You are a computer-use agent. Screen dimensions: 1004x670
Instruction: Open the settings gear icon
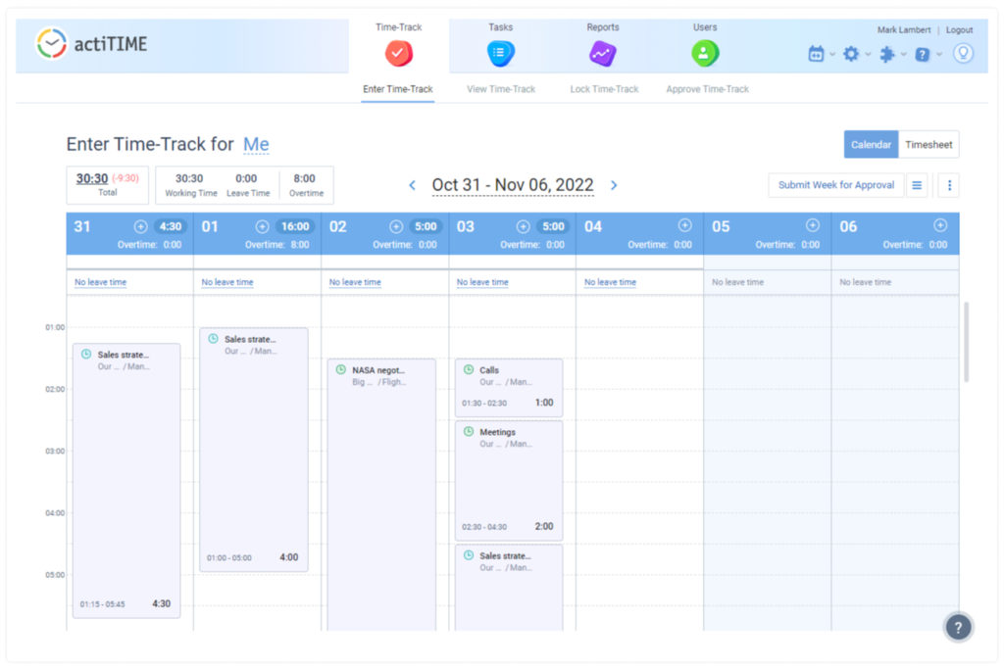pyautogui.click(x=851, y=54)
